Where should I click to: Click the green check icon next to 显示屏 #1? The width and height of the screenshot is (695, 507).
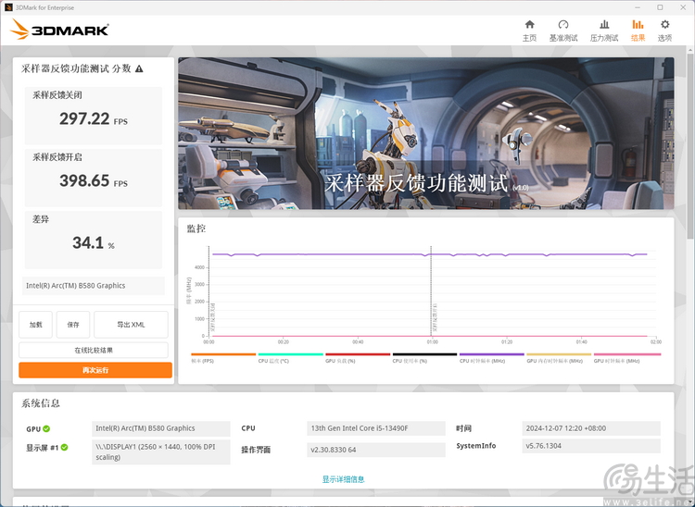click(64, 447)
